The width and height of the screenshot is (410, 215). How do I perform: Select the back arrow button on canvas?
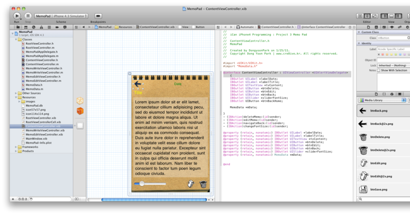tap(137, 84)
